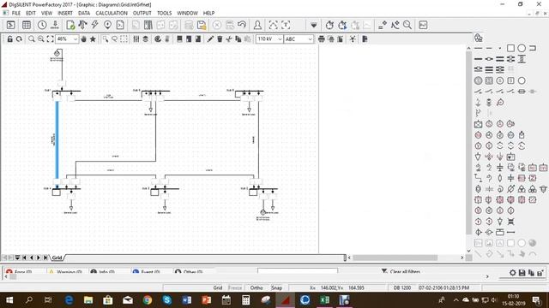Image resolution: width=549 pixels, height=308 pixels.
Task: Open Google Chrome from the taskbar
Action: pos(147,299)
